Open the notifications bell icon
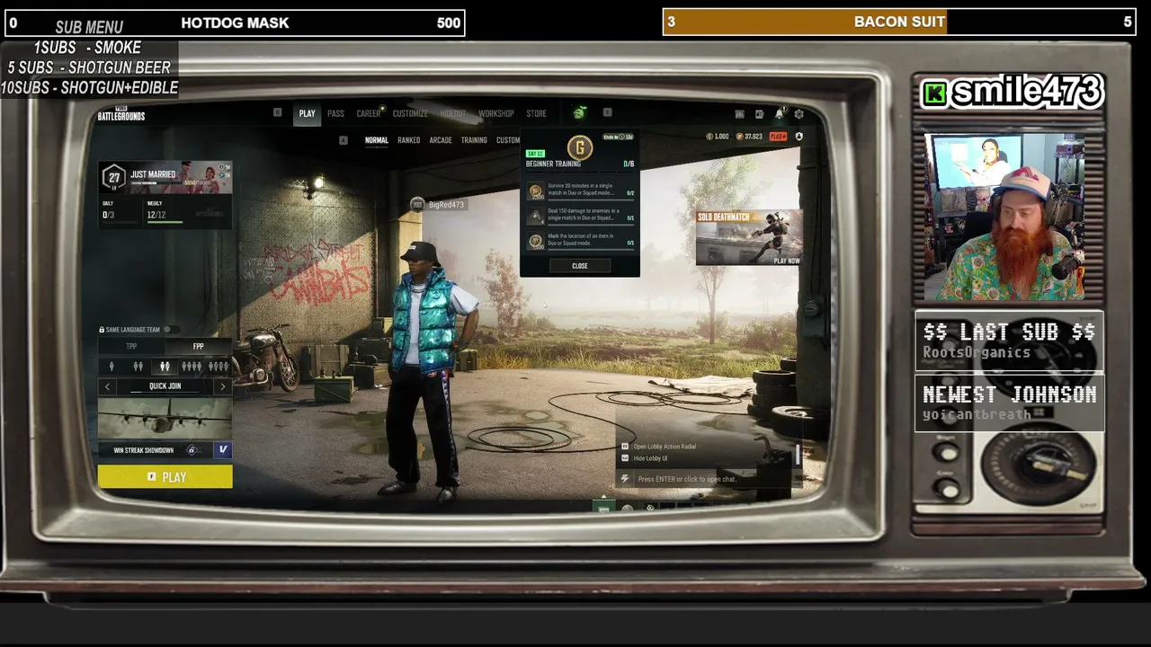 click(x=779, y=114)
